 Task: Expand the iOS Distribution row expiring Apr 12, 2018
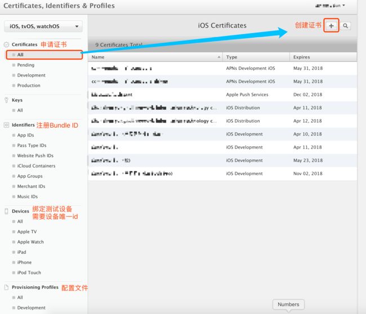(222, 121)
